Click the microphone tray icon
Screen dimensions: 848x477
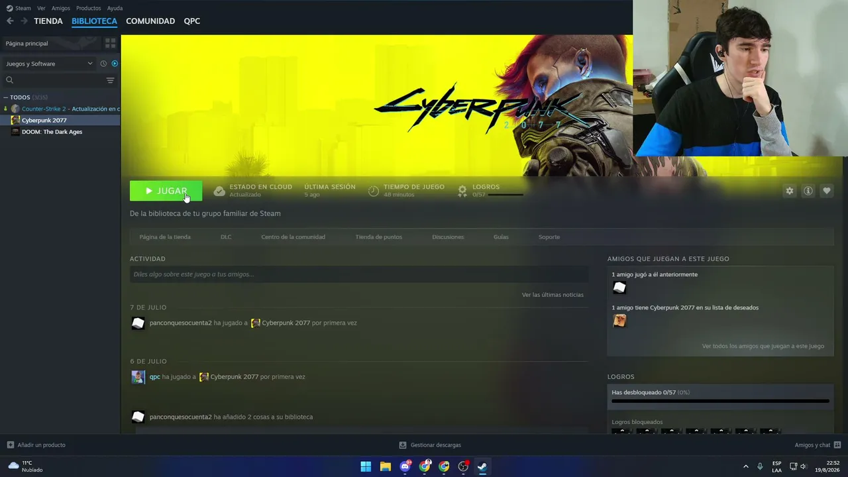(760, 466)
